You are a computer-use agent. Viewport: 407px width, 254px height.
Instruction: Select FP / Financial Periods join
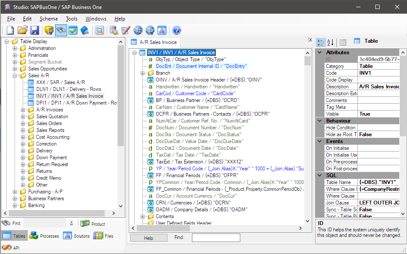click(196, 175)
